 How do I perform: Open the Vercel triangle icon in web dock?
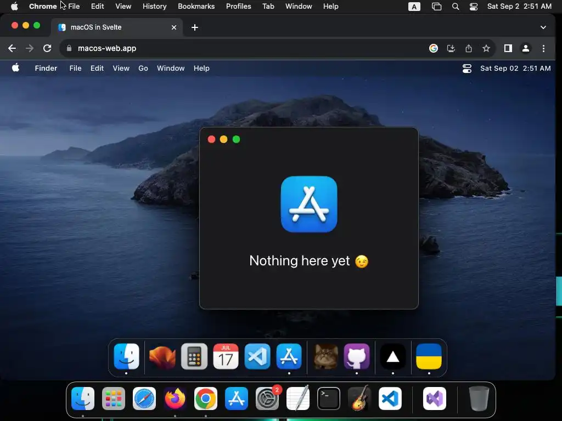(x=393, y=356)
